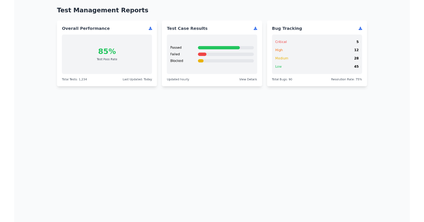Select the Critical severity label
This screenshot has width=424, height=222.
281,42
